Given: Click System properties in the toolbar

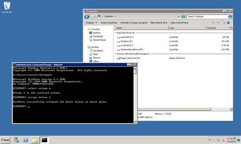Looking at the screenshot, I should (109, 23).
